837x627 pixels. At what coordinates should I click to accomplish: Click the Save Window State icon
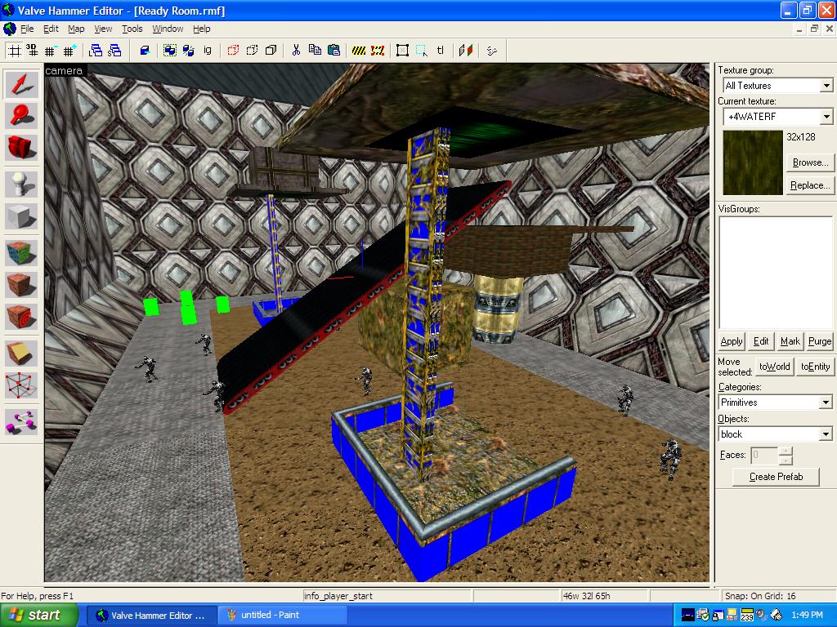(x=114, y=51)
